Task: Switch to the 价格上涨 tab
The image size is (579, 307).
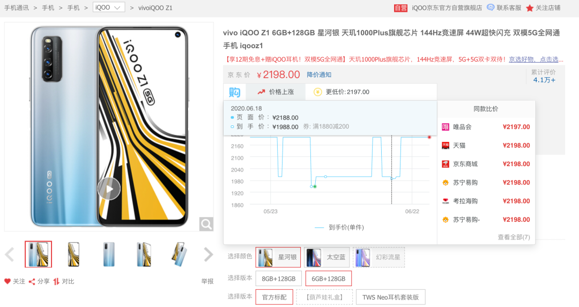Action: tap(276, 92)
